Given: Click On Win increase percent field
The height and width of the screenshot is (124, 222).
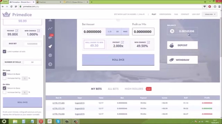Looking at the screenshot, I should pos(25,92).
